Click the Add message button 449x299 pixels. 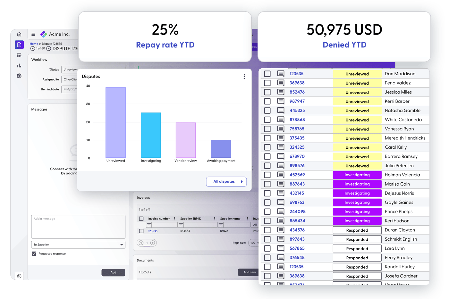(x=113, y=272)
